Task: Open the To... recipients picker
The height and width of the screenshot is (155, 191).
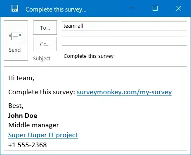Action: click(45, 27)
